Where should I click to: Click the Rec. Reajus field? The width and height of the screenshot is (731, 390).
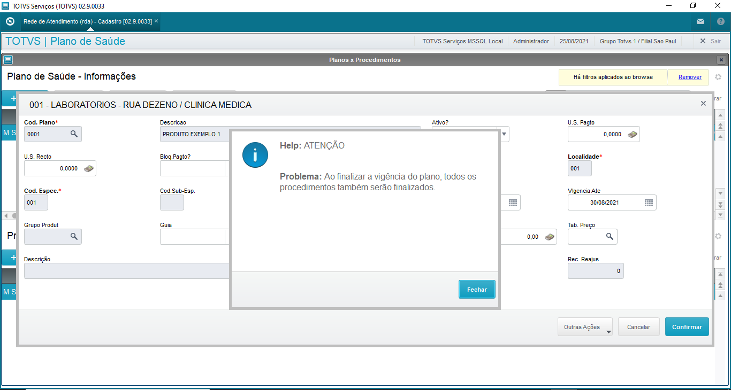(596, 271)
